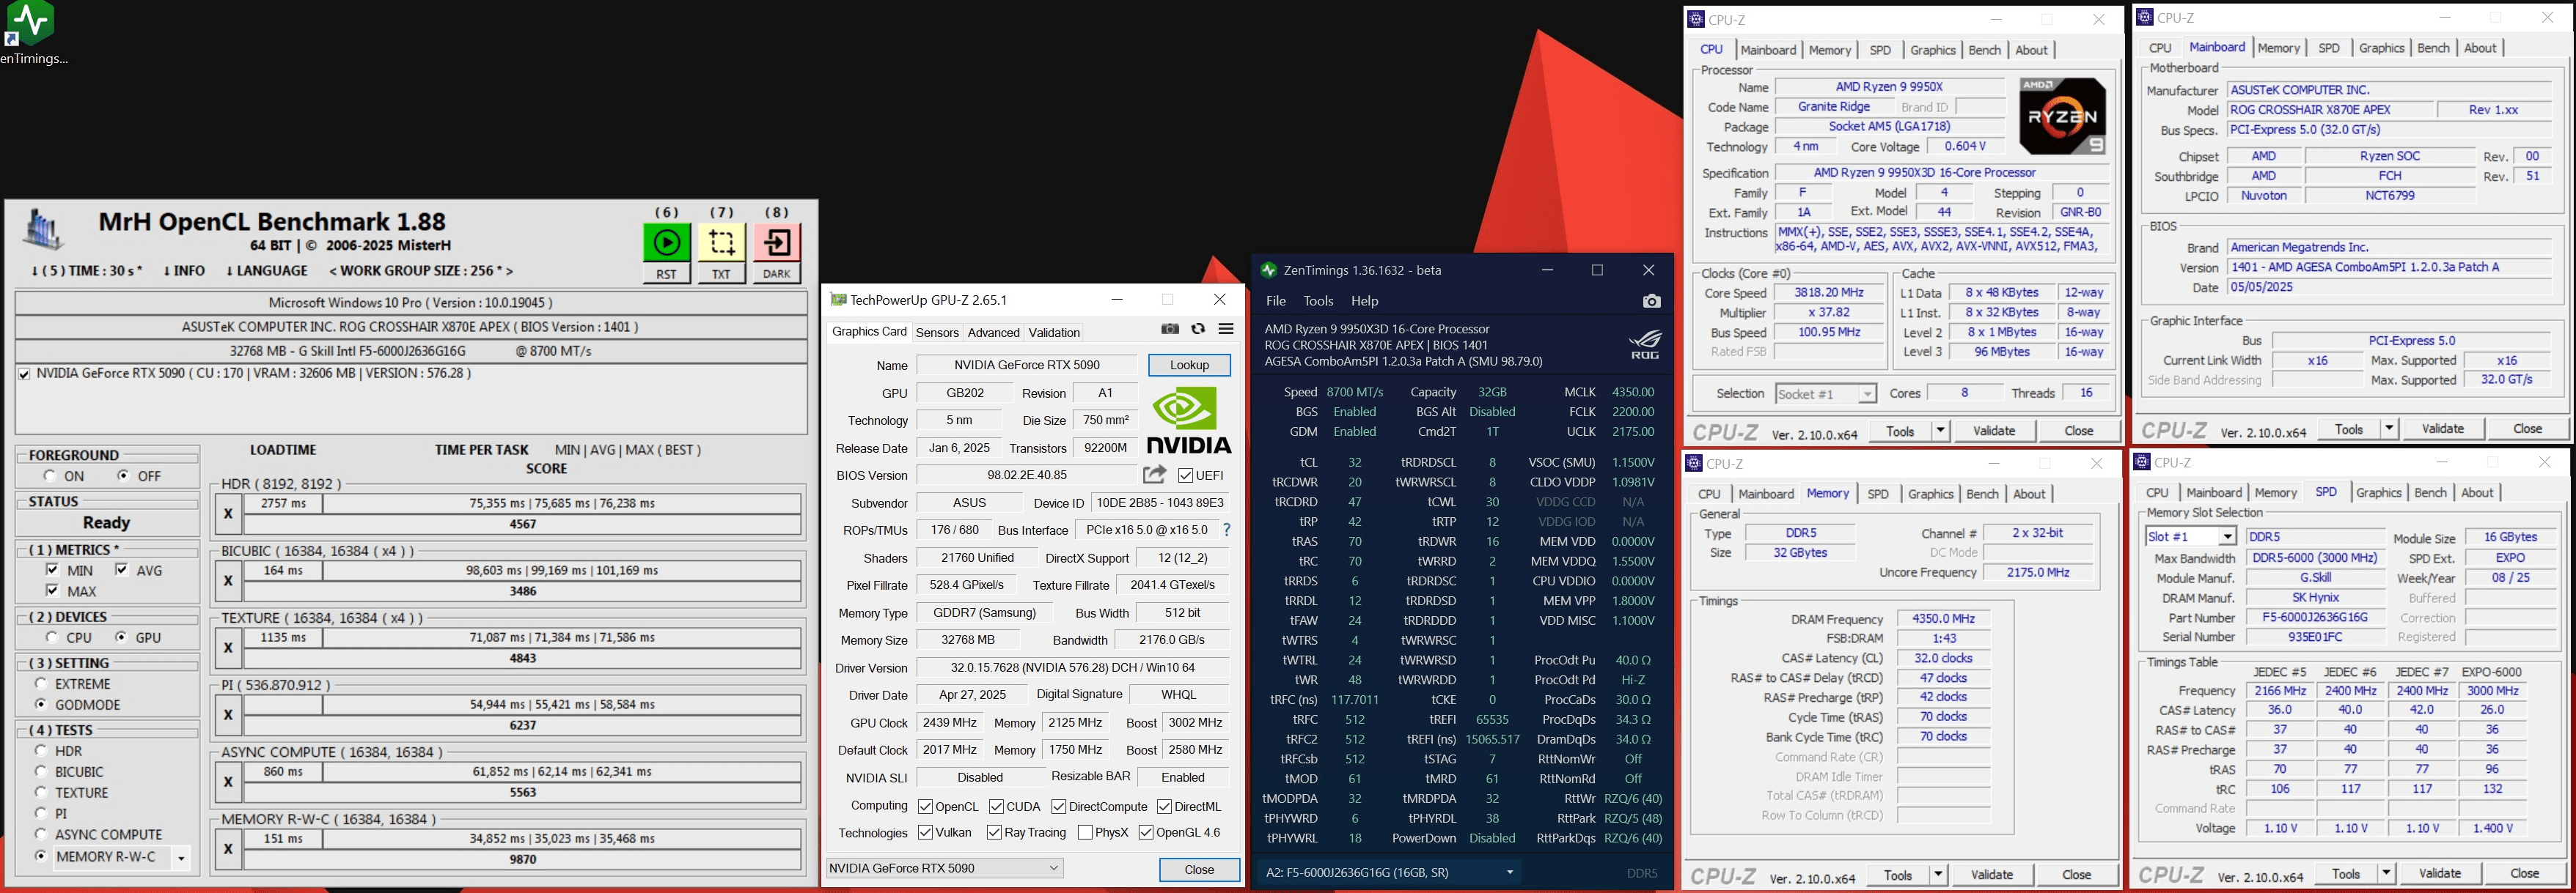Select the foreground ON radio button
The width and height of the screenshot is (2576, 893).
(x=49, y=475)
